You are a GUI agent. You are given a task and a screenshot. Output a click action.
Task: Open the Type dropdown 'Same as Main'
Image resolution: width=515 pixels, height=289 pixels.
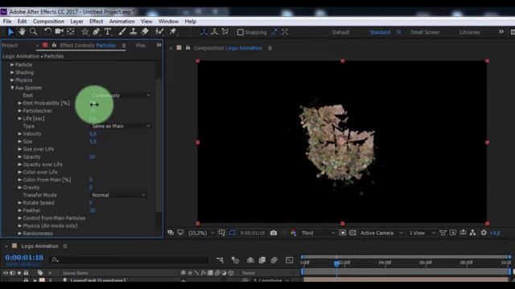[121, 126]
